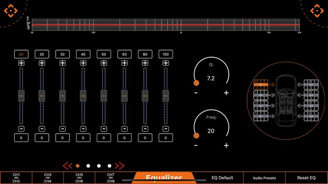Image resolution: width=328 pixels, height=184 pixels.
Task: Decrease the 63 Hz band with minus
Action: [x=125, y=129]
